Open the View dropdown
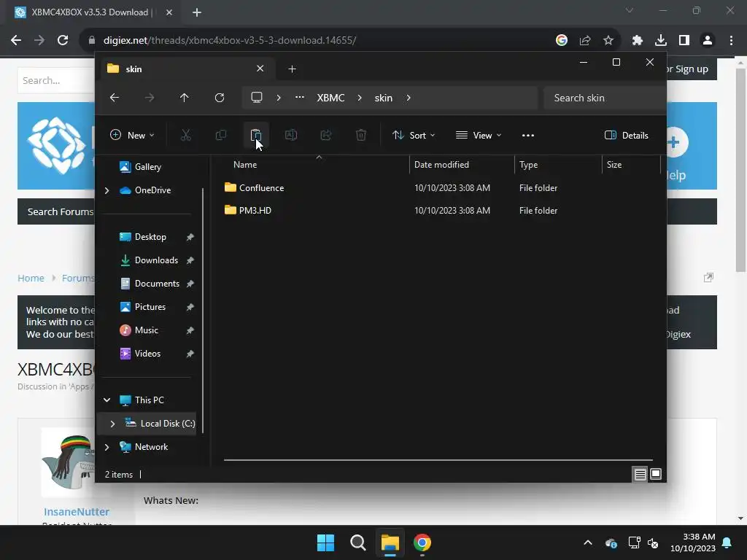 (x=479, y=135)
